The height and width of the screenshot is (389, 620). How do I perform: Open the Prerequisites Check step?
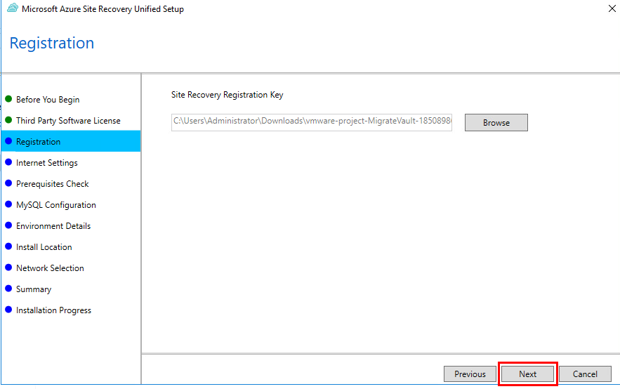52,184
